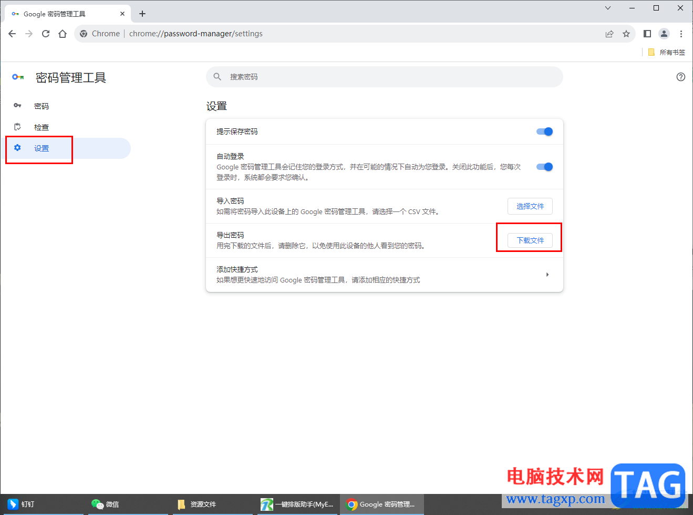This screenshot has width=693, height=515.
Task: Click the key icon beside 密码
Action: [x=17, y=106]
